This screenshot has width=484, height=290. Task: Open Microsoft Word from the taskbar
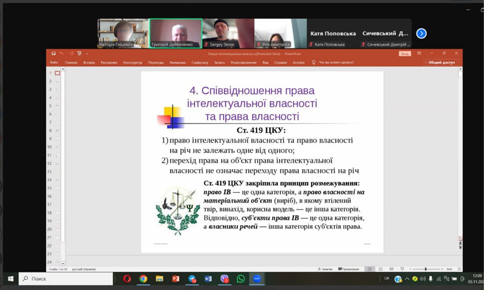[x=208, y=278]
